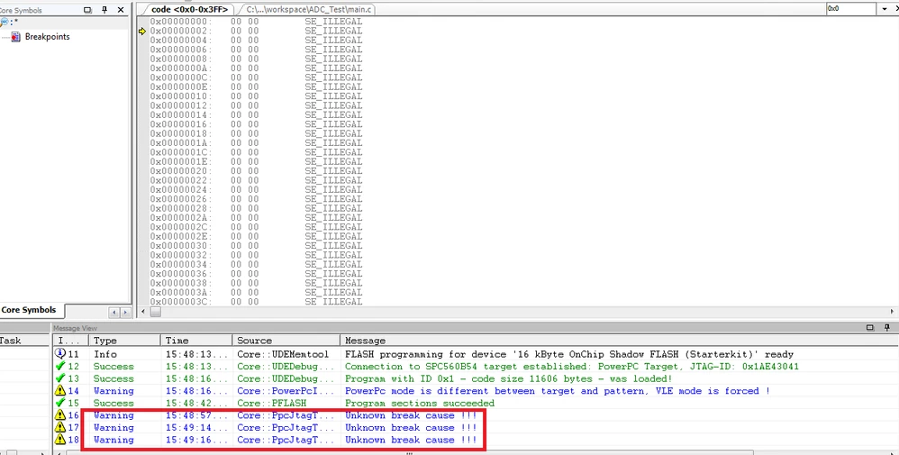899x455 pixels.
Task: Click left arrow of code view scrollbar
Action: 142,312
